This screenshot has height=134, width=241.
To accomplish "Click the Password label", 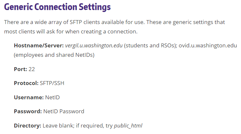I will 28,111.
